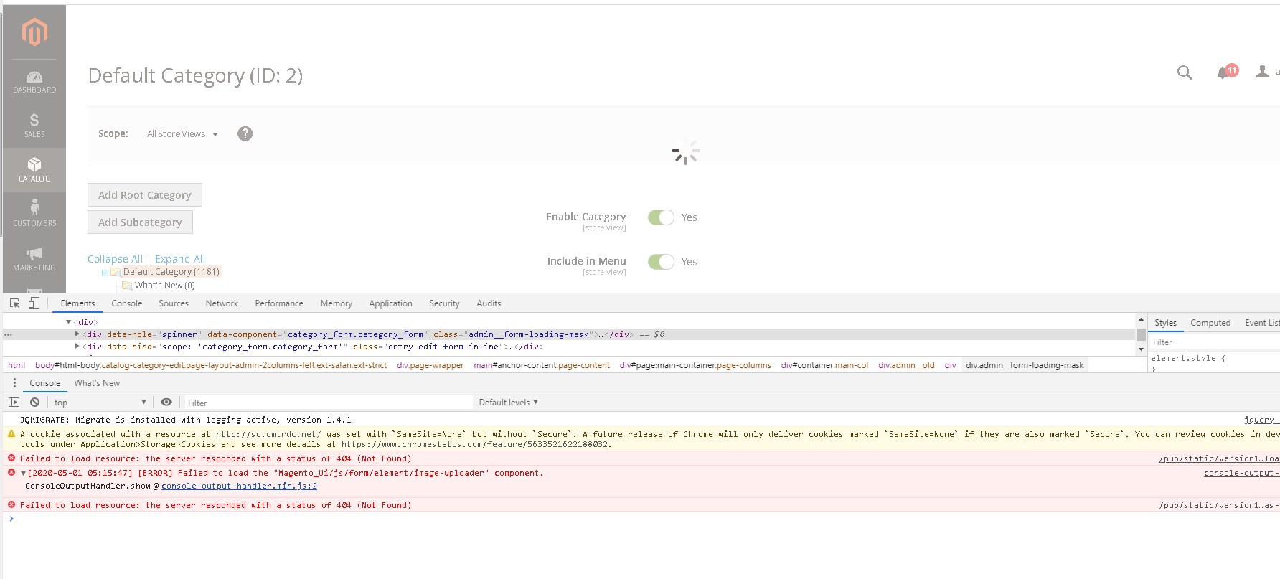Toggle the Enable Category switch
1280x579 pixels.
661,217
